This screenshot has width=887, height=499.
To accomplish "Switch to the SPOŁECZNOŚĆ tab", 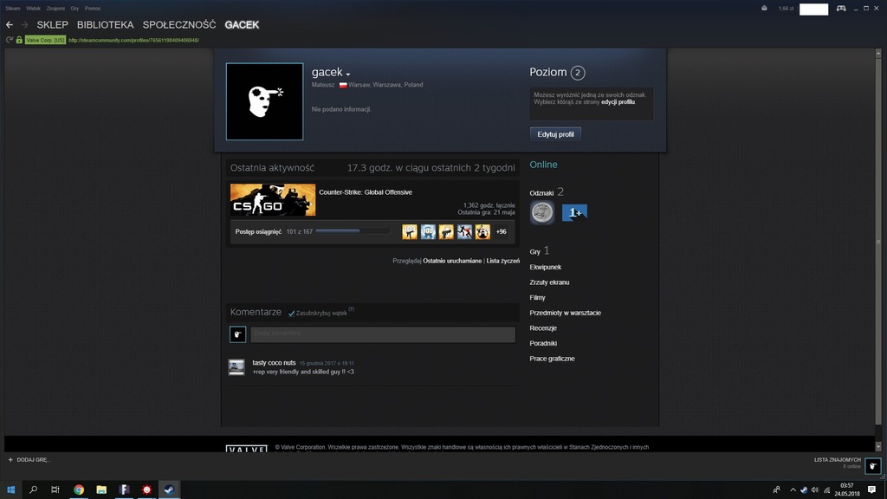I will click(x=179, y=25).
